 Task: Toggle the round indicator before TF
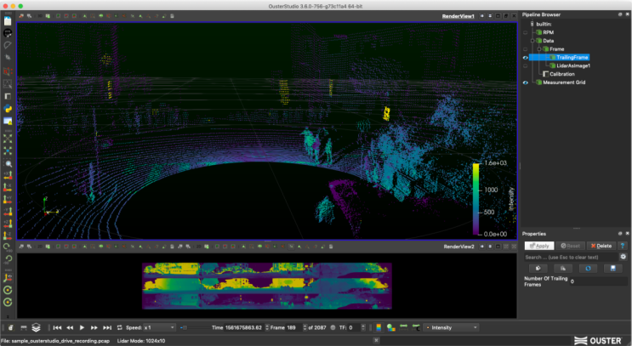click(333, 328)
